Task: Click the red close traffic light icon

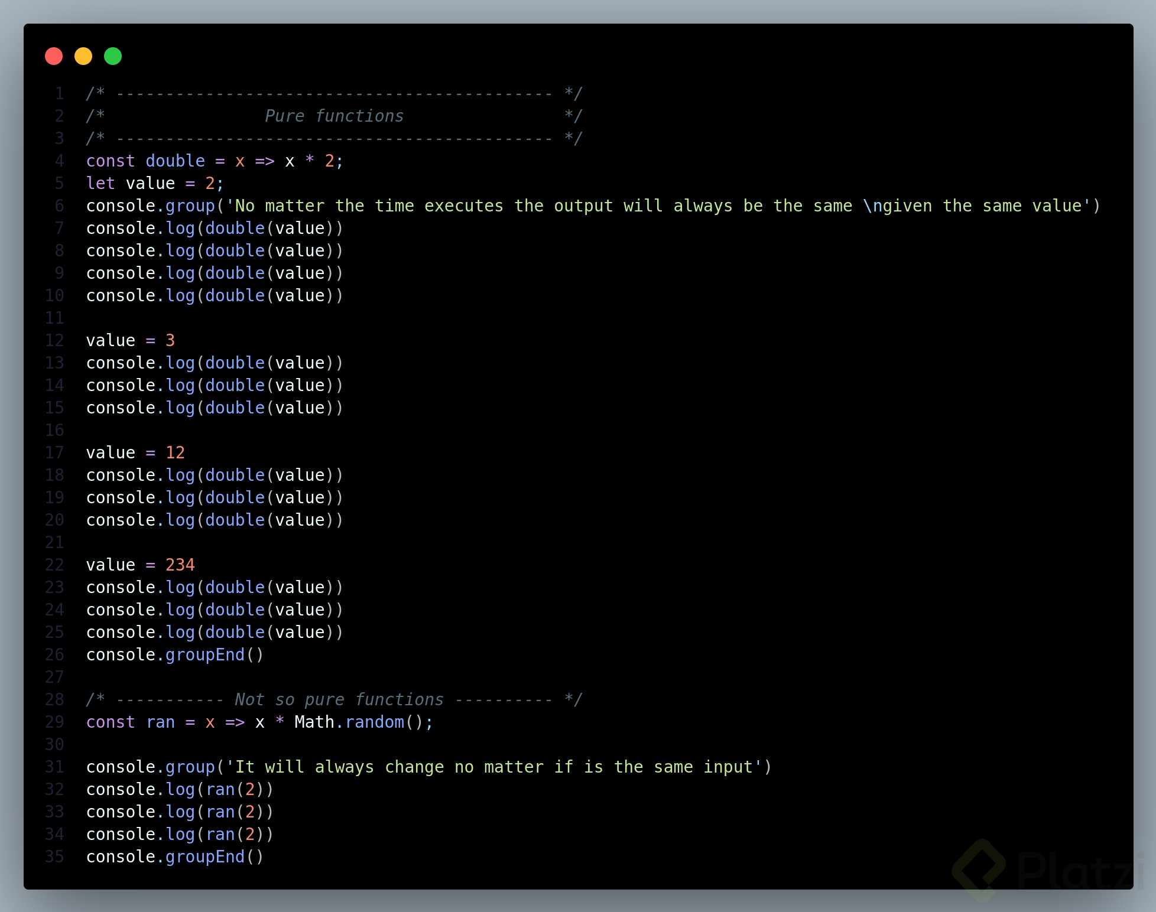Action: (54, 56)
